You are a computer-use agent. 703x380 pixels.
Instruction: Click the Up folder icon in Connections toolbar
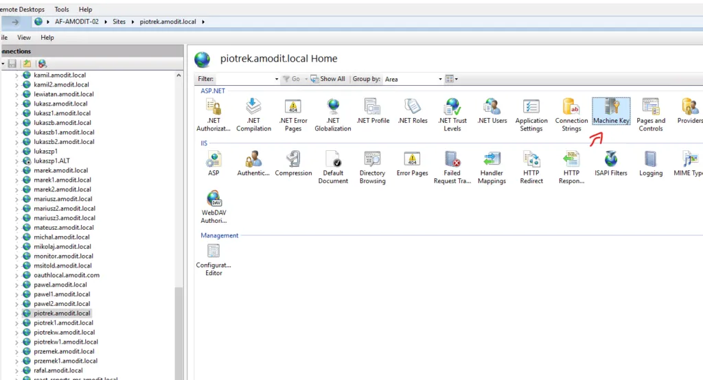click(27, 64)
